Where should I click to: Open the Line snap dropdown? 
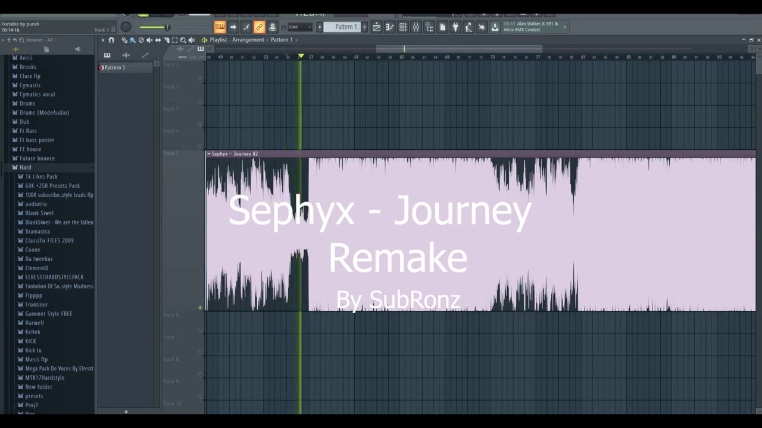tap(299, 27)
